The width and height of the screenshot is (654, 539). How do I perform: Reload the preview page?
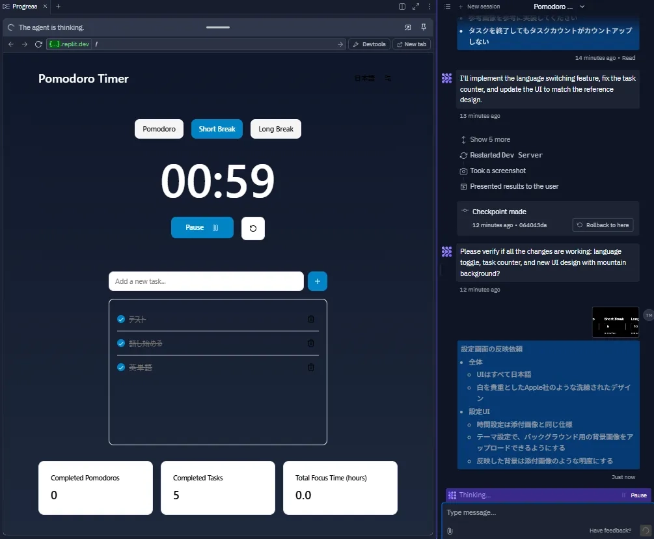point(38,44)
